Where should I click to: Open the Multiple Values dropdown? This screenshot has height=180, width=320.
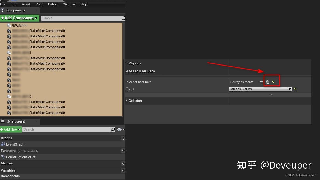(x=289, y=89)
